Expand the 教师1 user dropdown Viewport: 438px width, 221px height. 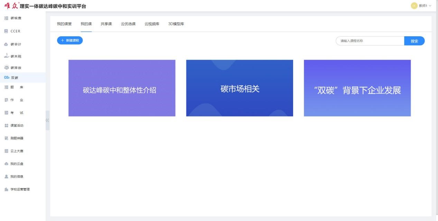coord(421,6)
